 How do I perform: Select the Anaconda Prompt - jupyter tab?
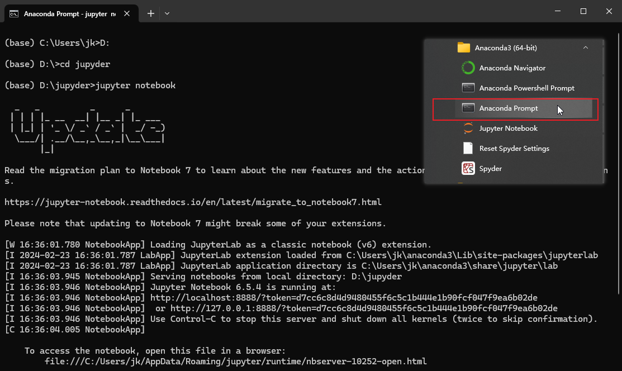pyautogui.click(x=72, y=14)
